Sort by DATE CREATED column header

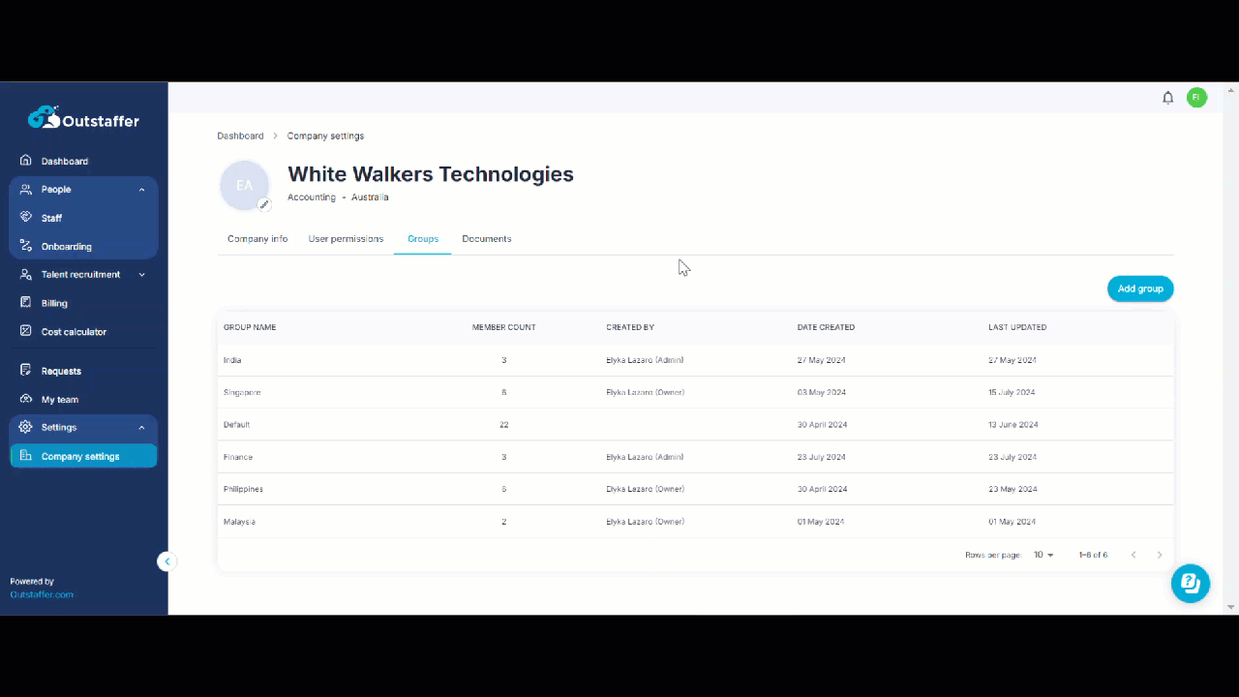[826, 327]
